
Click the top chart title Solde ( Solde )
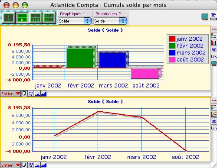tap(105, 30)
